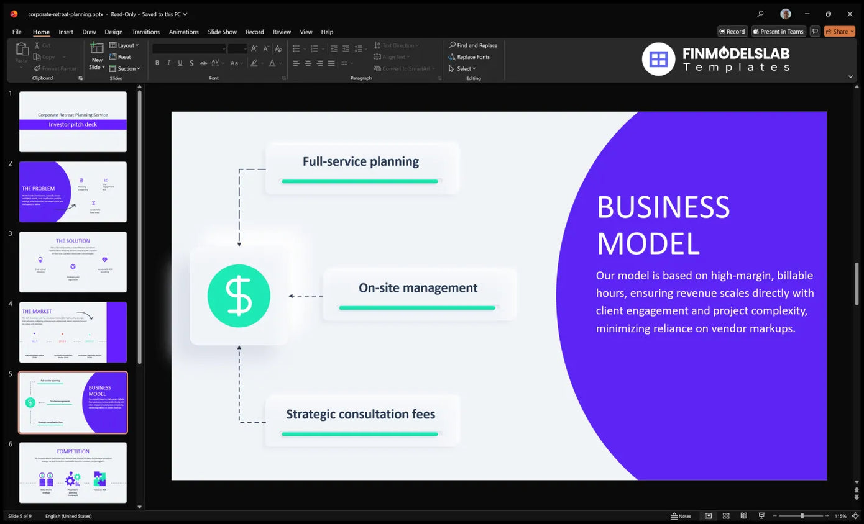Switch to the Slide Show tab
This screenshot has height=524, width=864.
coord(223,32)
